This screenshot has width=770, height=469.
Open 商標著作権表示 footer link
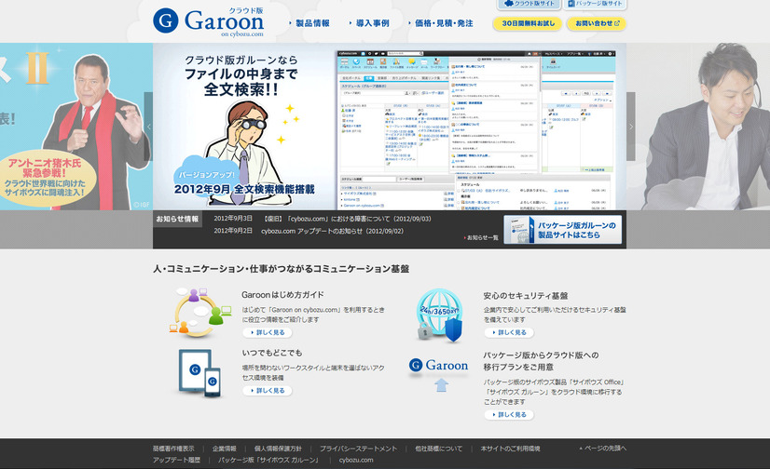[173, 449]
